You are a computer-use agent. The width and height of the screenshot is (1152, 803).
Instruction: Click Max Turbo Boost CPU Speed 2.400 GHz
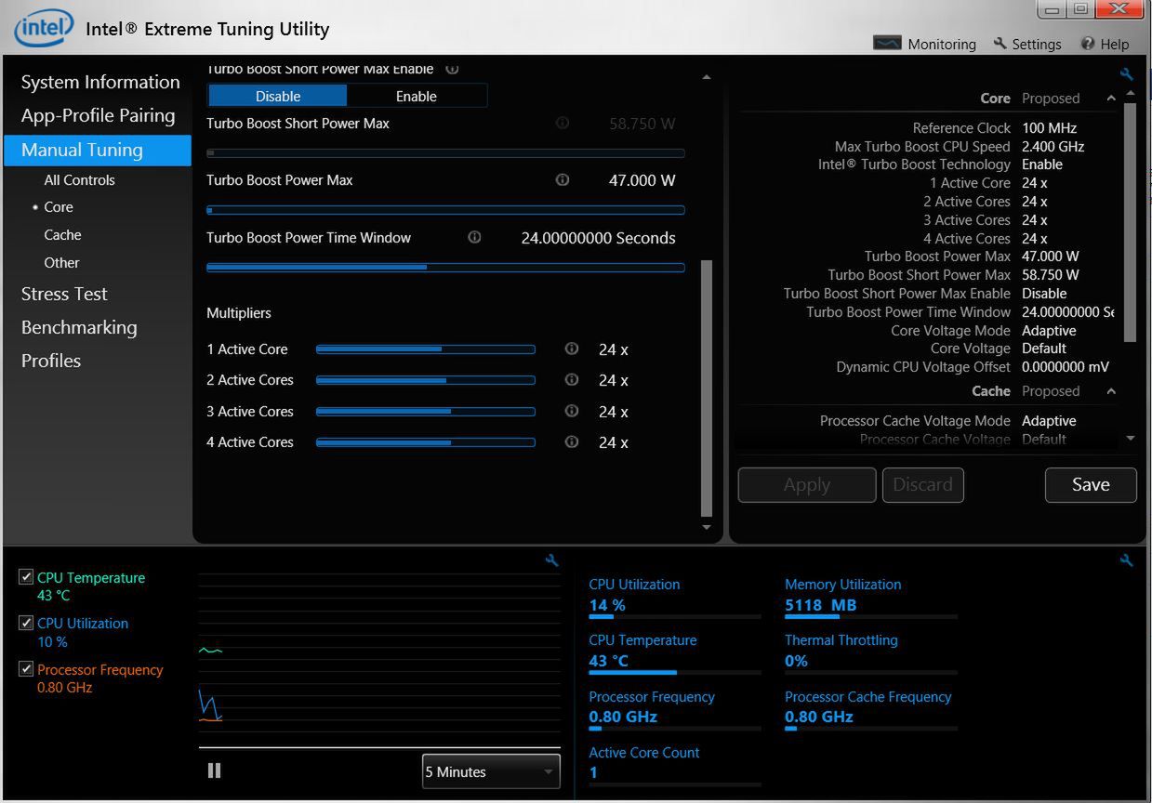coord(960,146)
